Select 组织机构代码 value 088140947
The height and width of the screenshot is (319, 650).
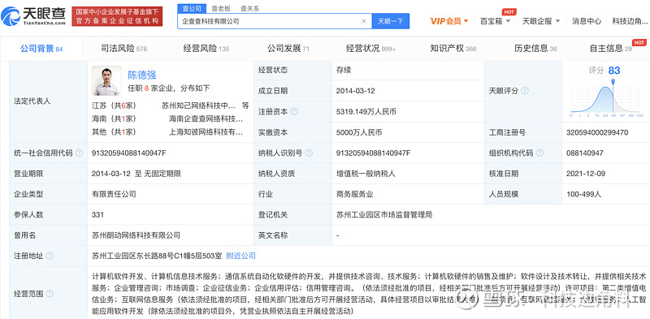pyautogui.click(x=585, y=153)
